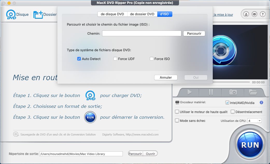The height and width of the screenshot is (164, 270).
Task: Click Parcourir for Répertoire de sortie
Action: [135, 154]
